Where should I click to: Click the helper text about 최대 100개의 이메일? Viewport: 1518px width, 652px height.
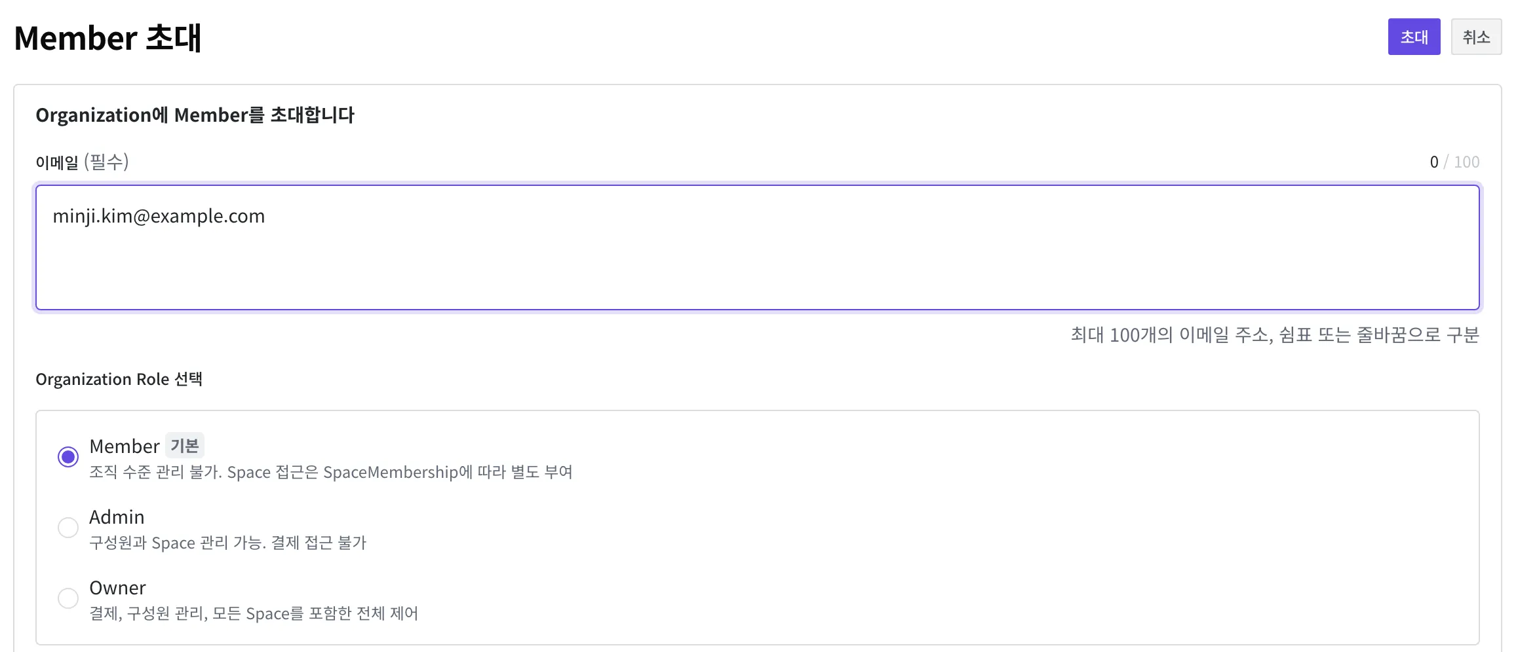(x=1275, y=335)
